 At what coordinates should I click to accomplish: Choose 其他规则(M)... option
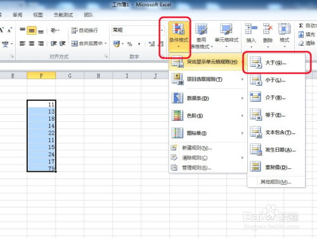[276, 182]
